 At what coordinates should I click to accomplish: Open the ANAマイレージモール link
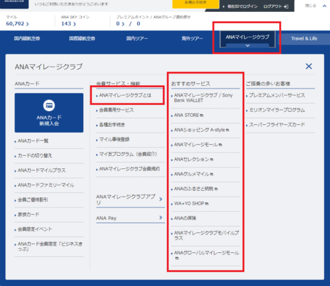pyautogui.click(x=198, y=145)
